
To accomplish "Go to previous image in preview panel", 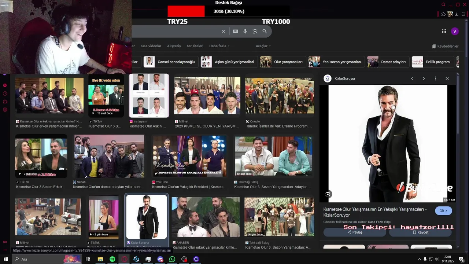I will (x=412, y=78).
